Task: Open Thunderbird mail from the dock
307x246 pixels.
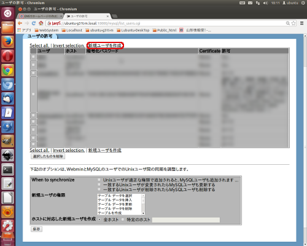Action: (7, 98)
